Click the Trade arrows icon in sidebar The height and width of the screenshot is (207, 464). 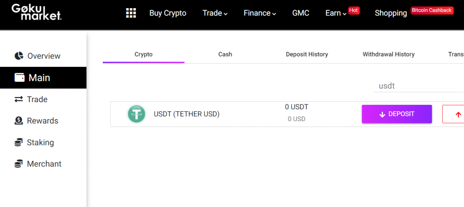(x=19, y=99)
